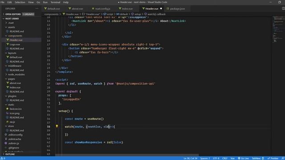This screenshot has width=285, height=160.
Task: Click the watch() callback breadcrumb
Action: point(155,14)
